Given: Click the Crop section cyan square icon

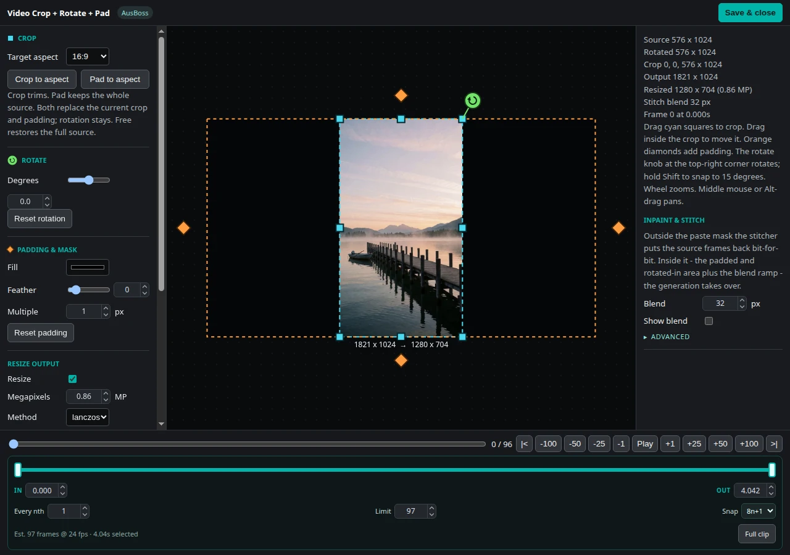Looking at the screenshot, I should tap(10, 38).
